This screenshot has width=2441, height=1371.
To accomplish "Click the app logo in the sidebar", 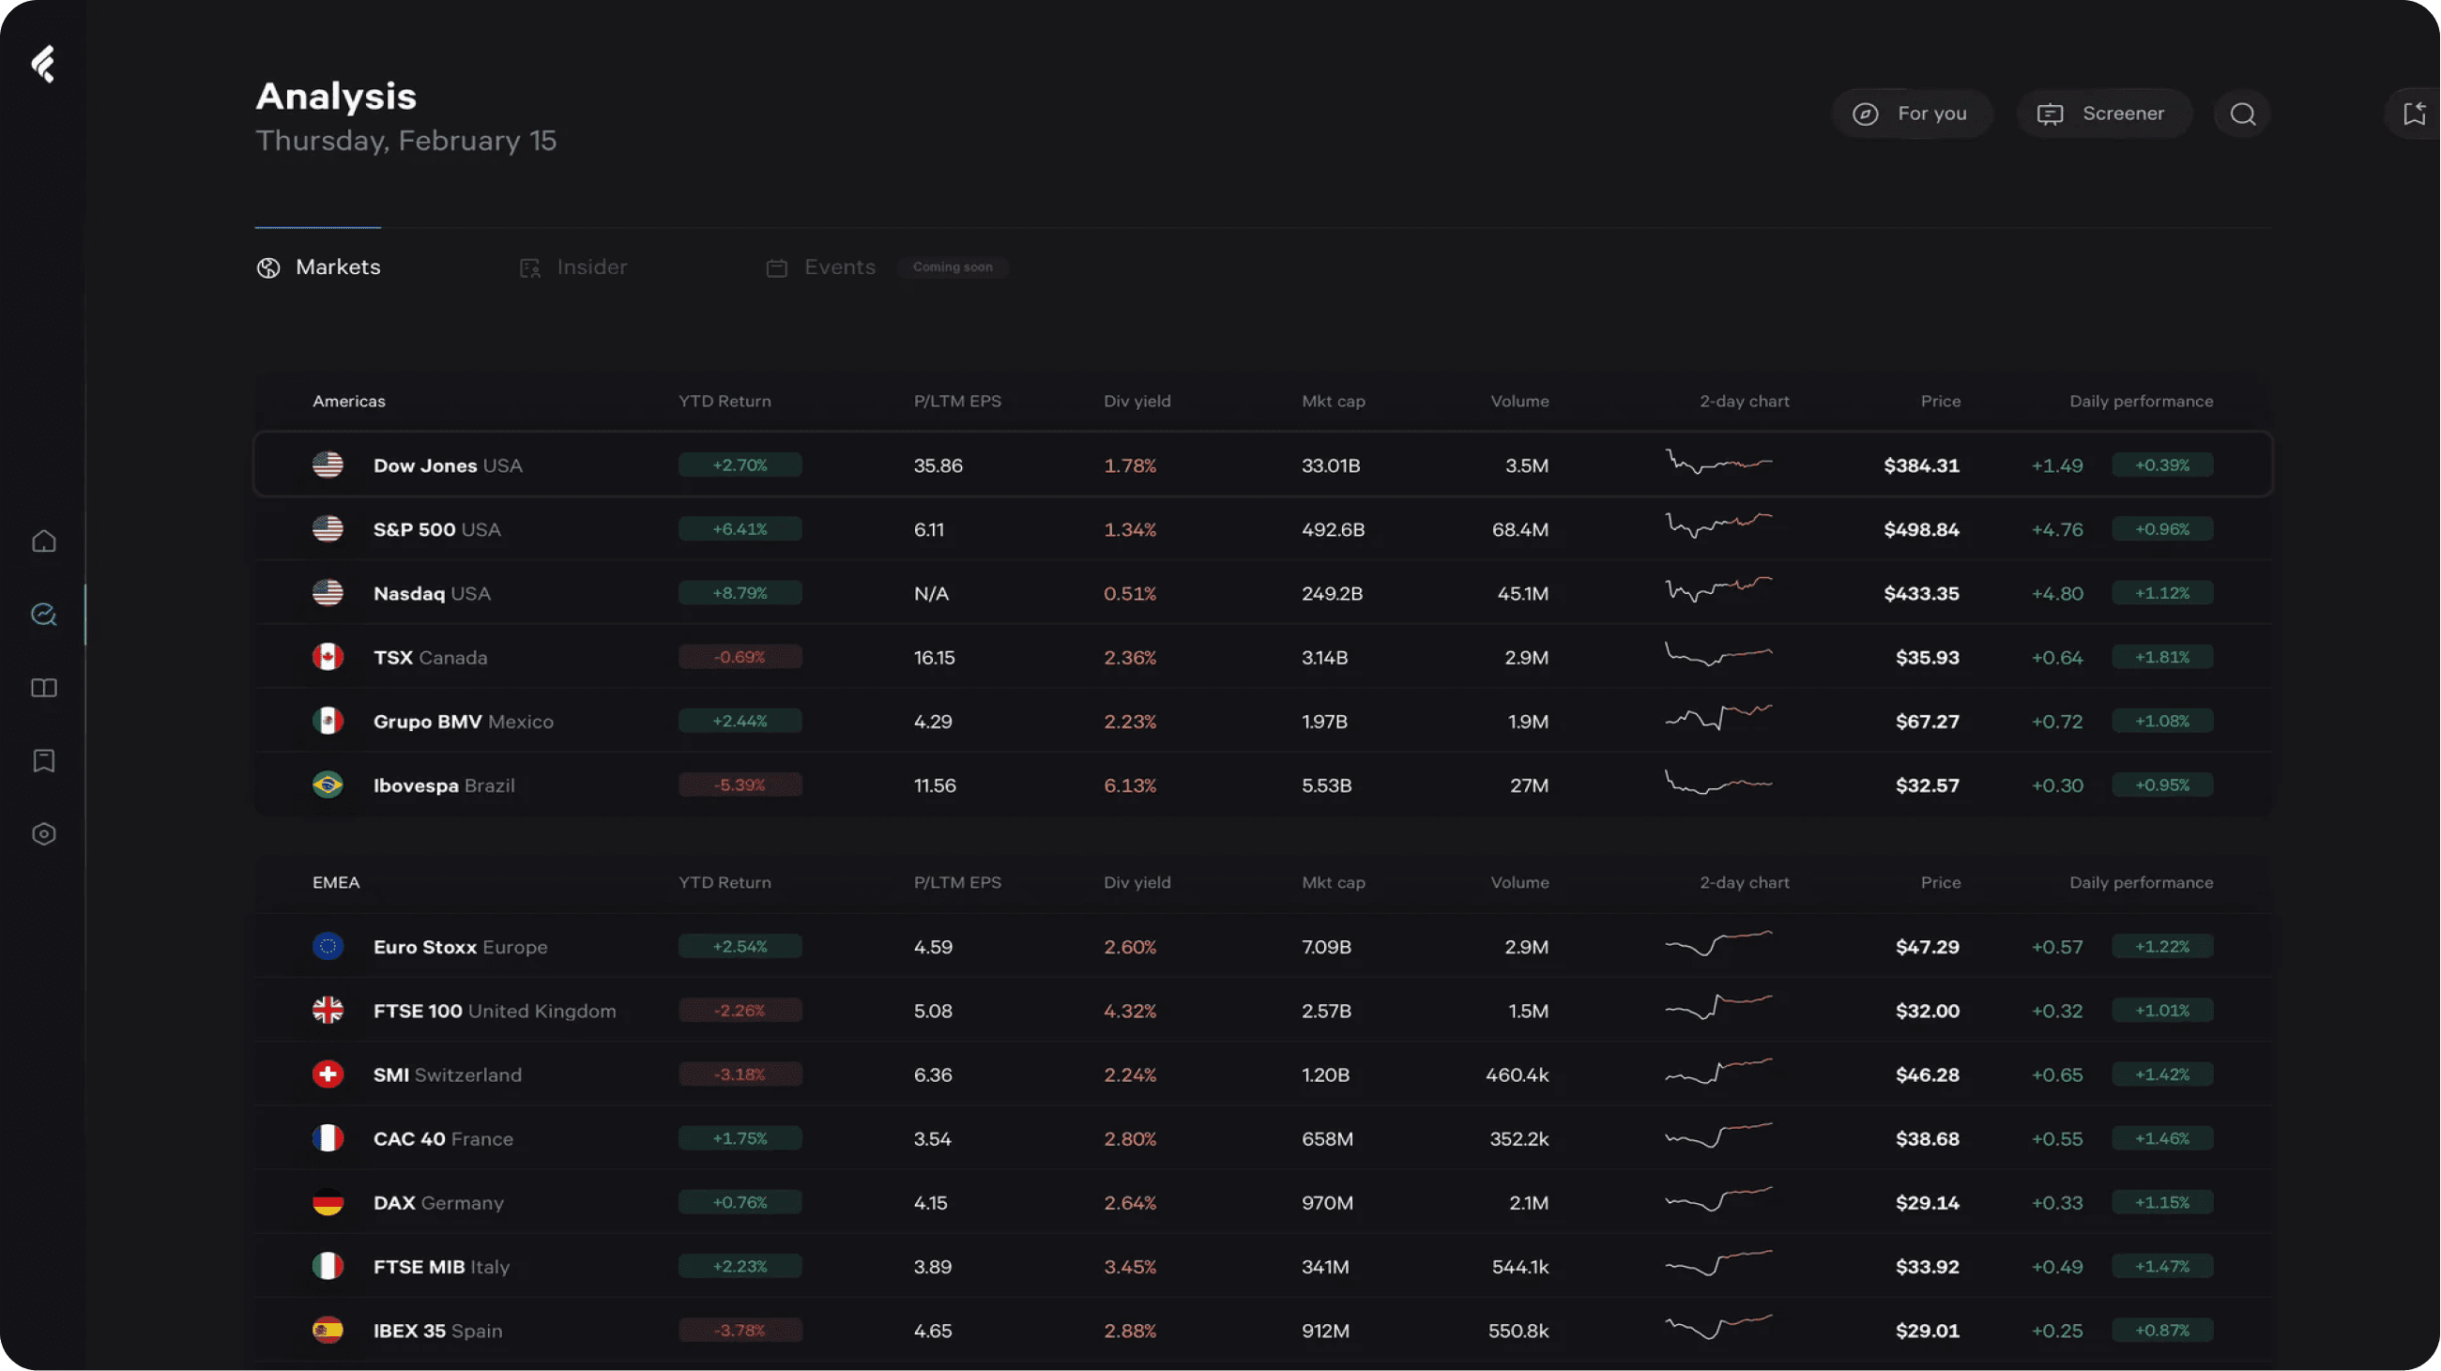I will tap(43, 65).
